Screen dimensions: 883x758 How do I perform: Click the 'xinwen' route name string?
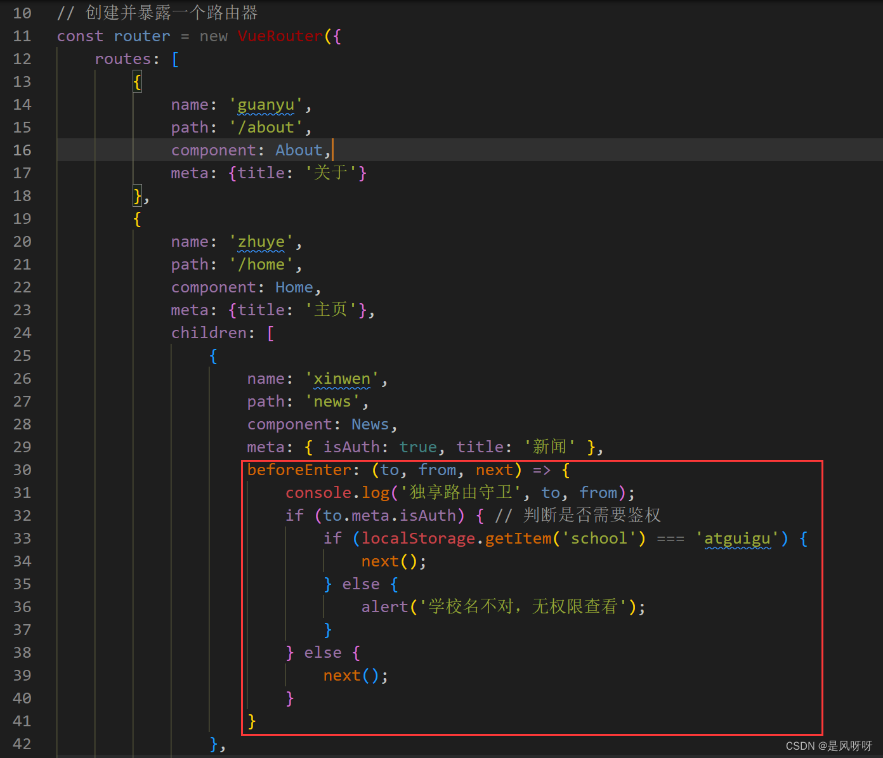pyautogui.click(x=342, y=379)
